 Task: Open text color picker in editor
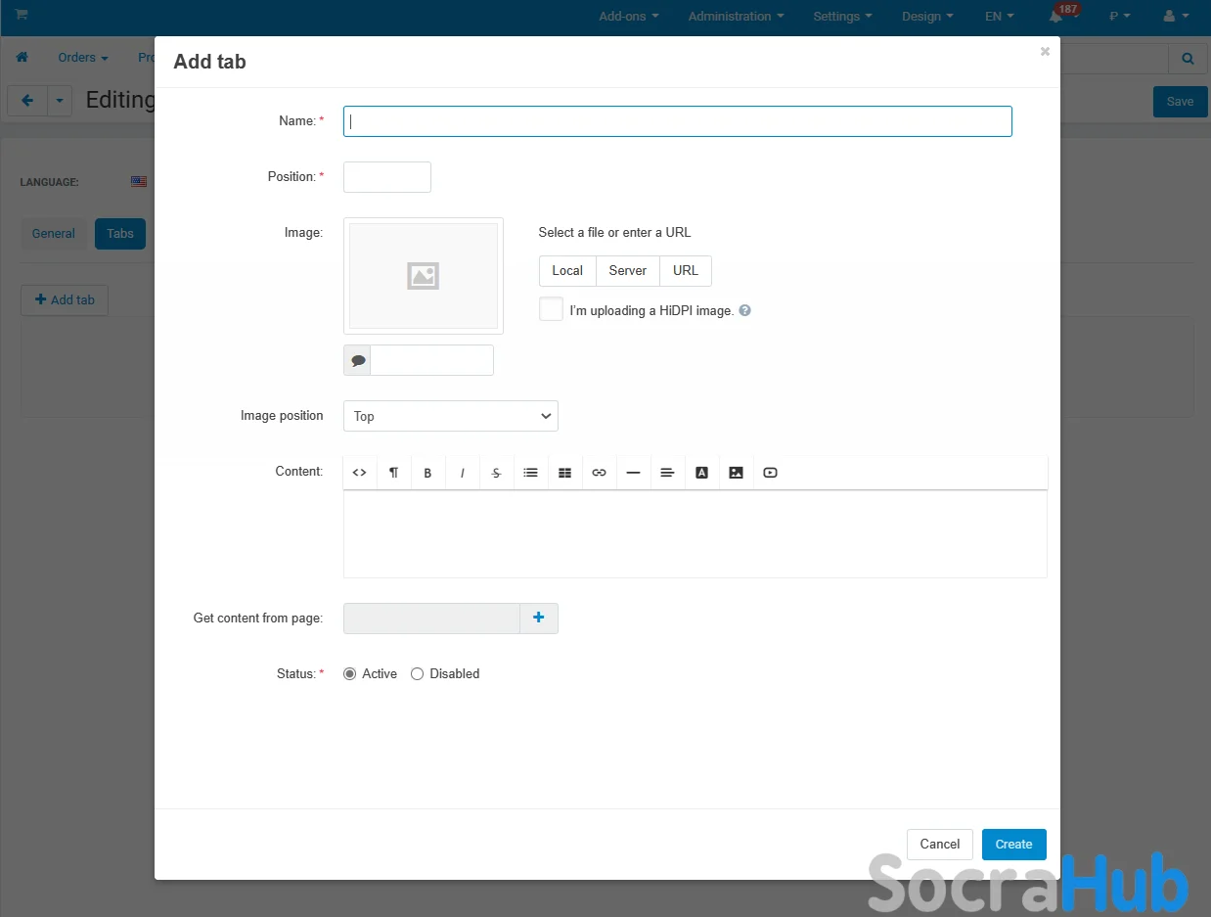tap(701, 473)
